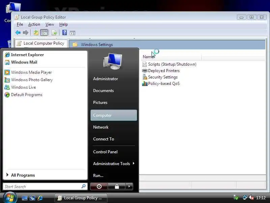Click the Start orb button

tap(10, 198)
